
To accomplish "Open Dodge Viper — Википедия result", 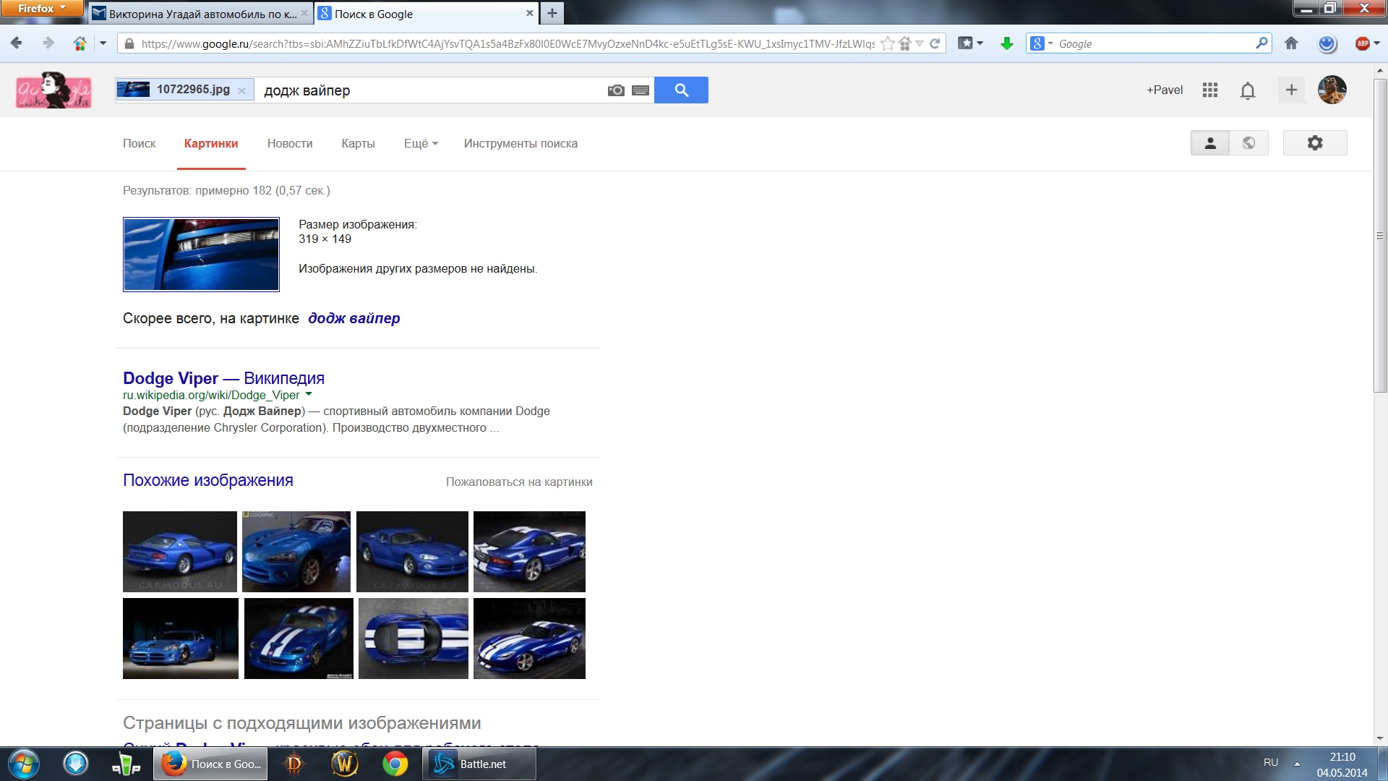I will 223,378.
